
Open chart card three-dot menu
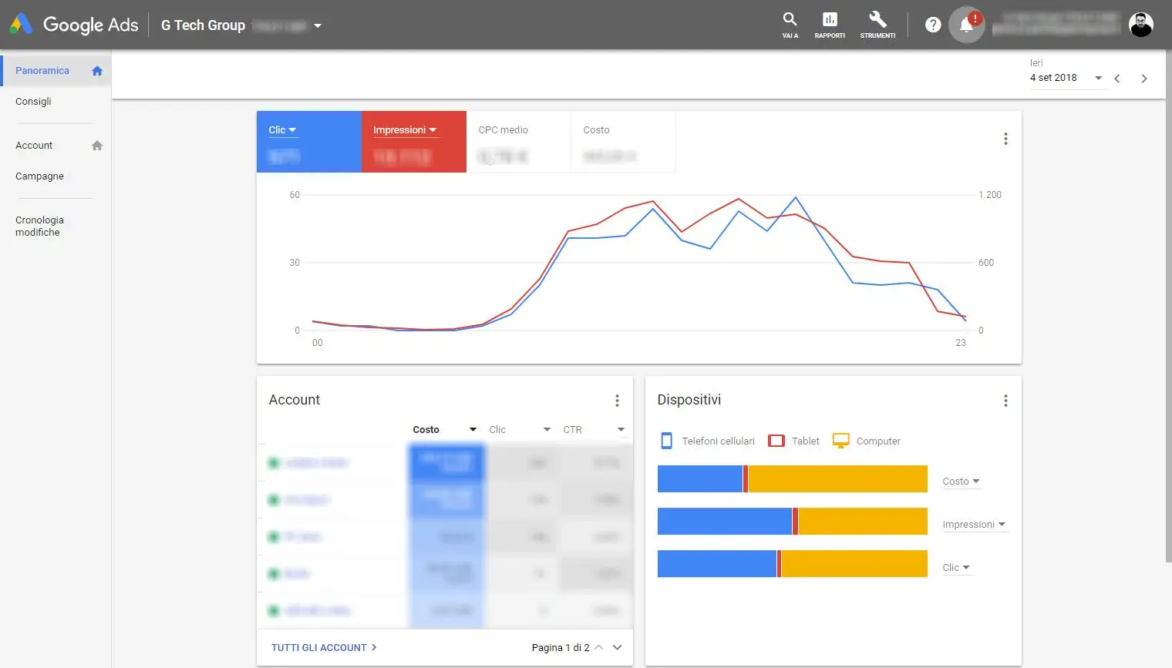pyautogui.click(x=1005, y=139)
